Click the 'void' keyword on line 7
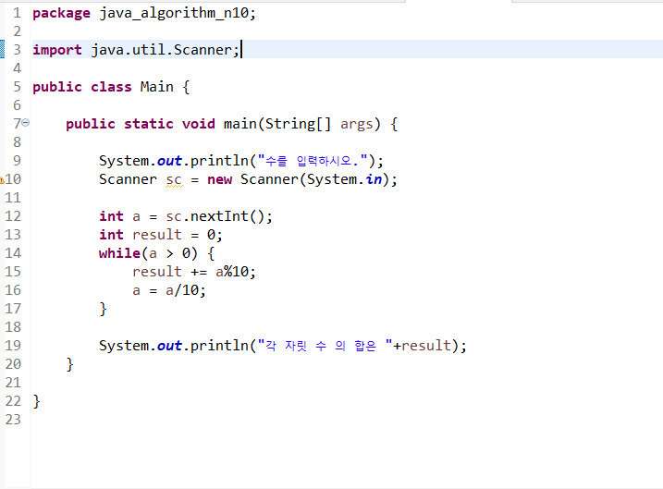This screenshot has width=663, height=489. (198, 124)
